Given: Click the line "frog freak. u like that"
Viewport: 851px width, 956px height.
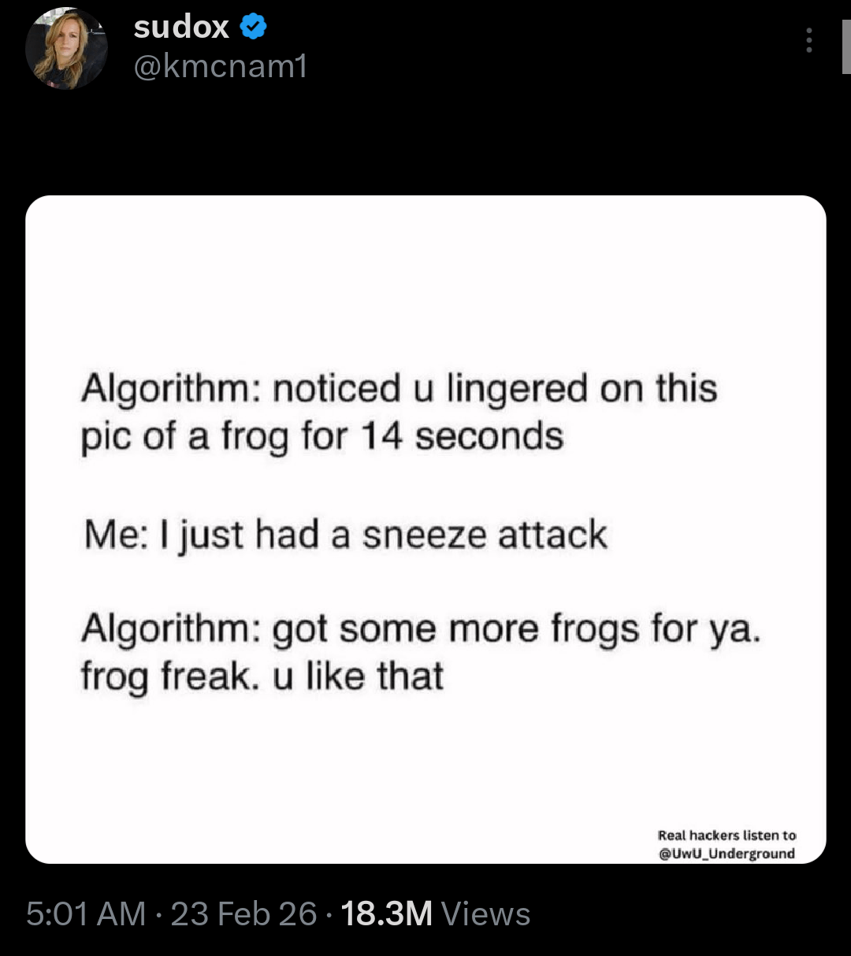Looking at the screenshot, I should [x=262, y=676].
